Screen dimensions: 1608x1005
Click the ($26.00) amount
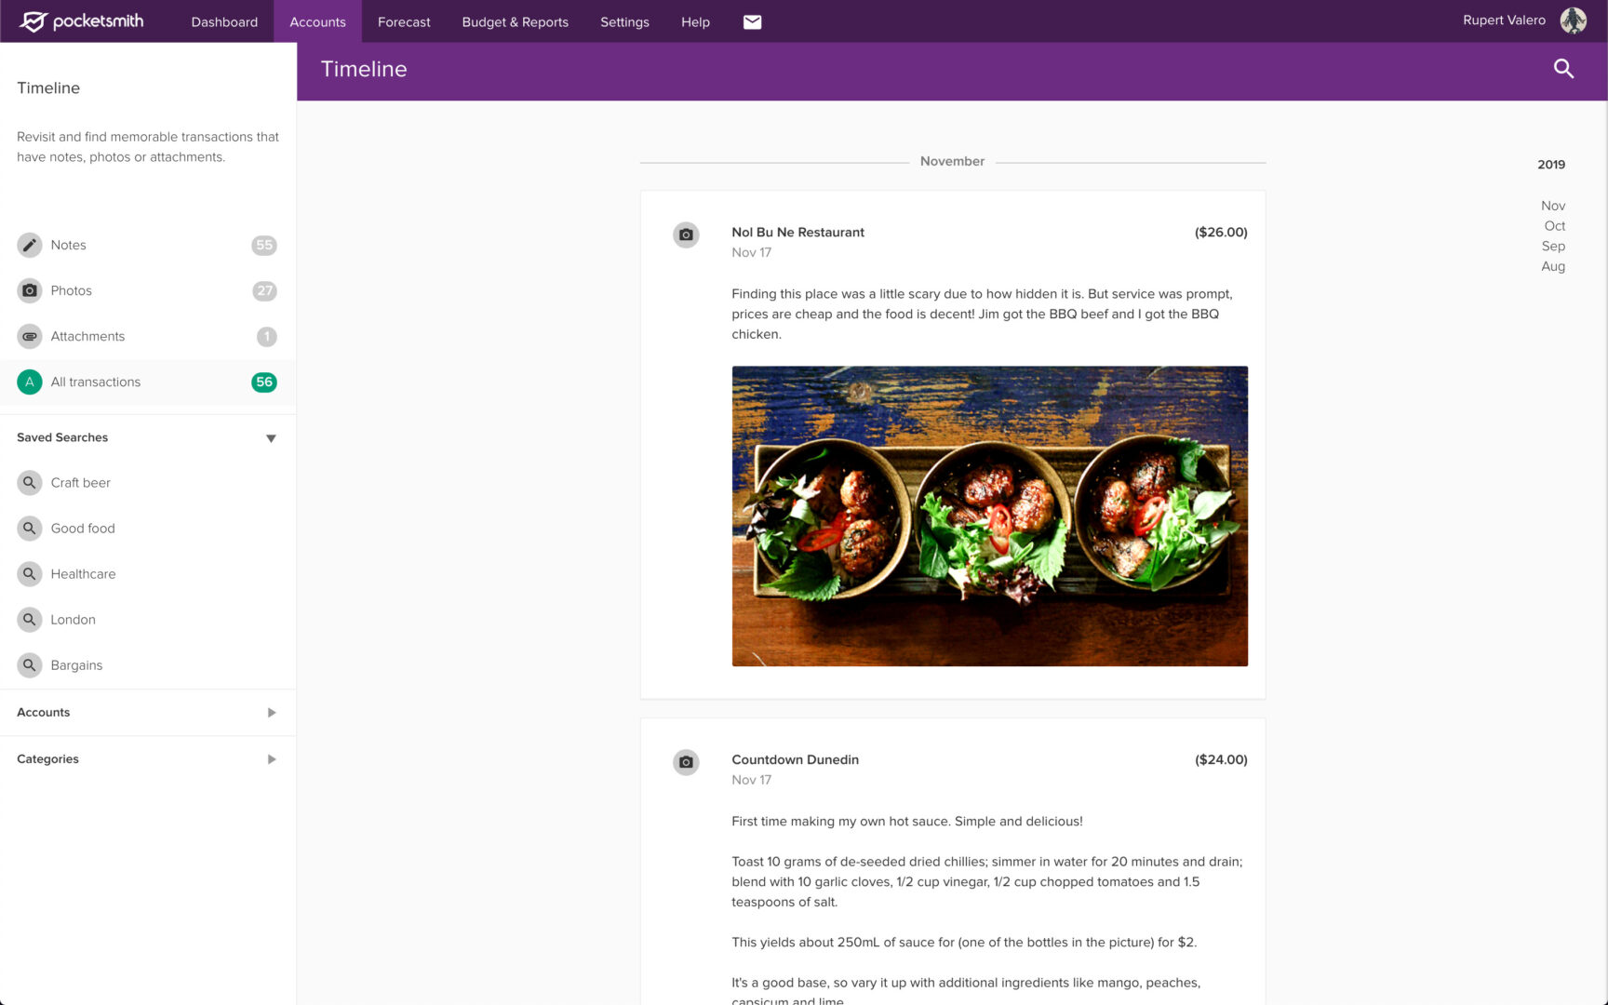click(1221, 233)
